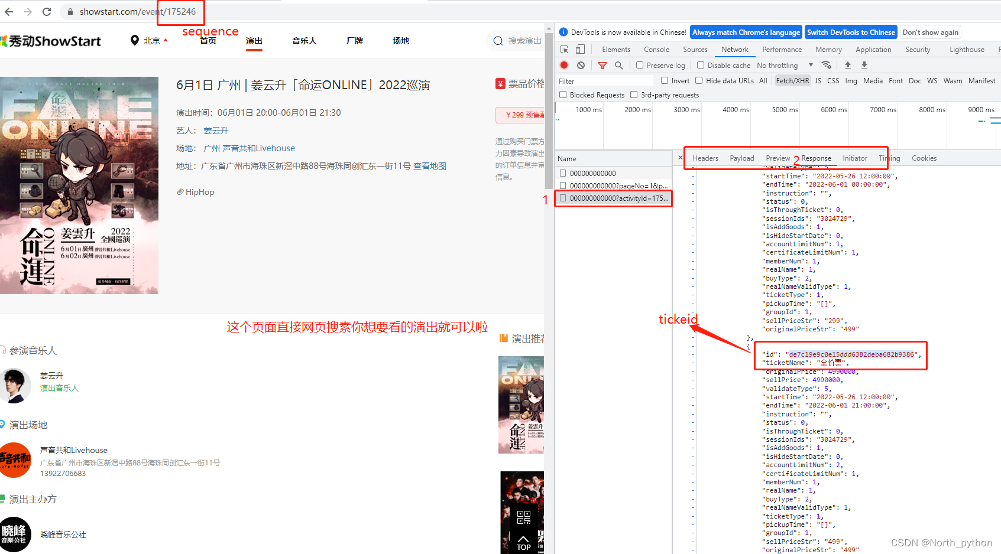Switch to the Console tab
Viewport: 1001px width, 554px height.
[656, 50]
